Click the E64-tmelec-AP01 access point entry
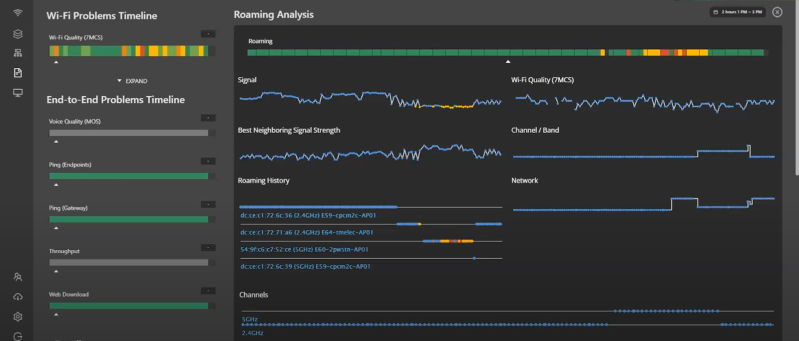The width and height of the screenshot is (799, 341). (307, 232)
